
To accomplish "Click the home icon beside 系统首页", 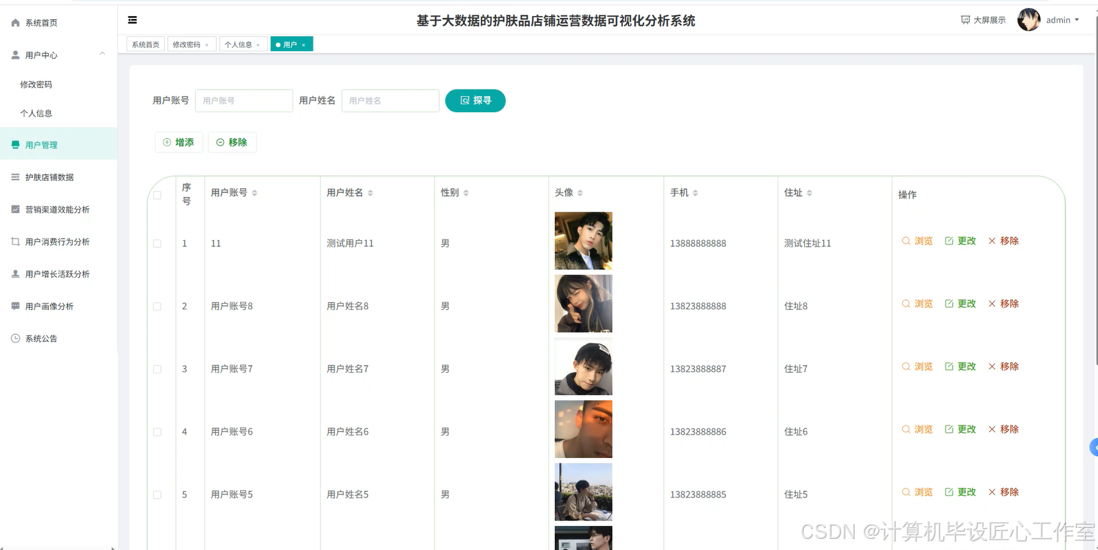I will point(15,22).
